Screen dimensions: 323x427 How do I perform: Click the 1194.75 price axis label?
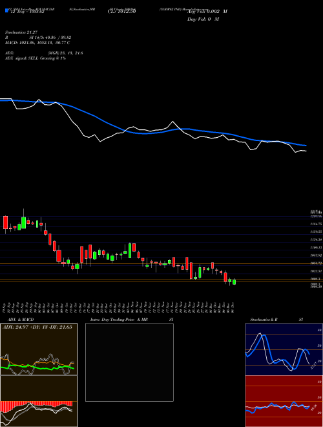[317, 224]
